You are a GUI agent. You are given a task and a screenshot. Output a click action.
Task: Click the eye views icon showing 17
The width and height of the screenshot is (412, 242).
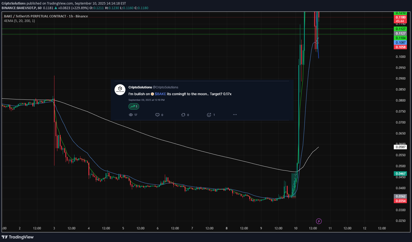pyautogui.click(x=131, y=115)
